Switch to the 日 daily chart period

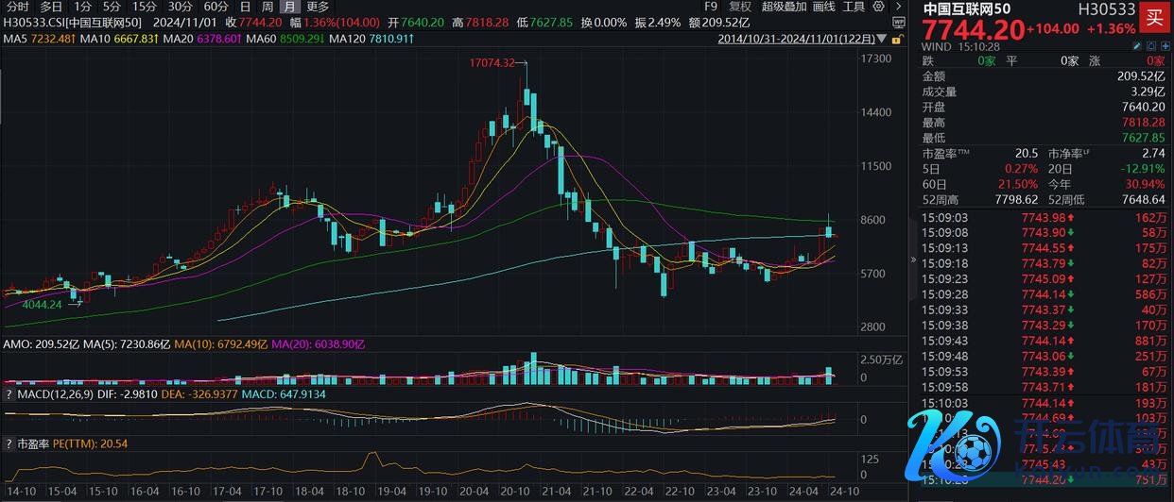[245, 7]
